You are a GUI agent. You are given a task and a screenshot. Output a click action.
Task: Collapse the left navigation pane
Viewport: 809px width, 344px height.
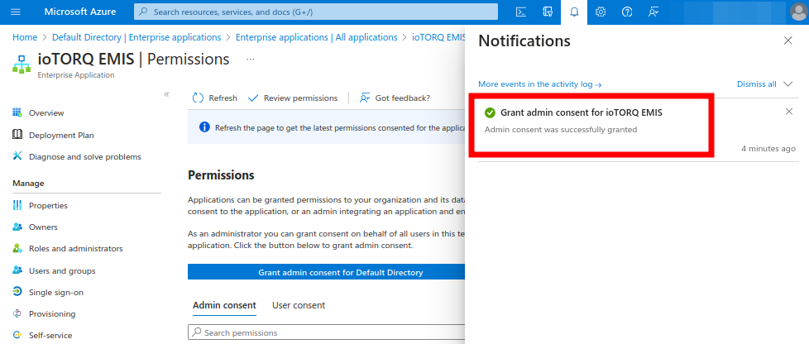tap(166, 94)
